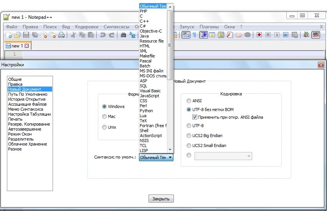Click the Закрыть button

tap(161, 199)
